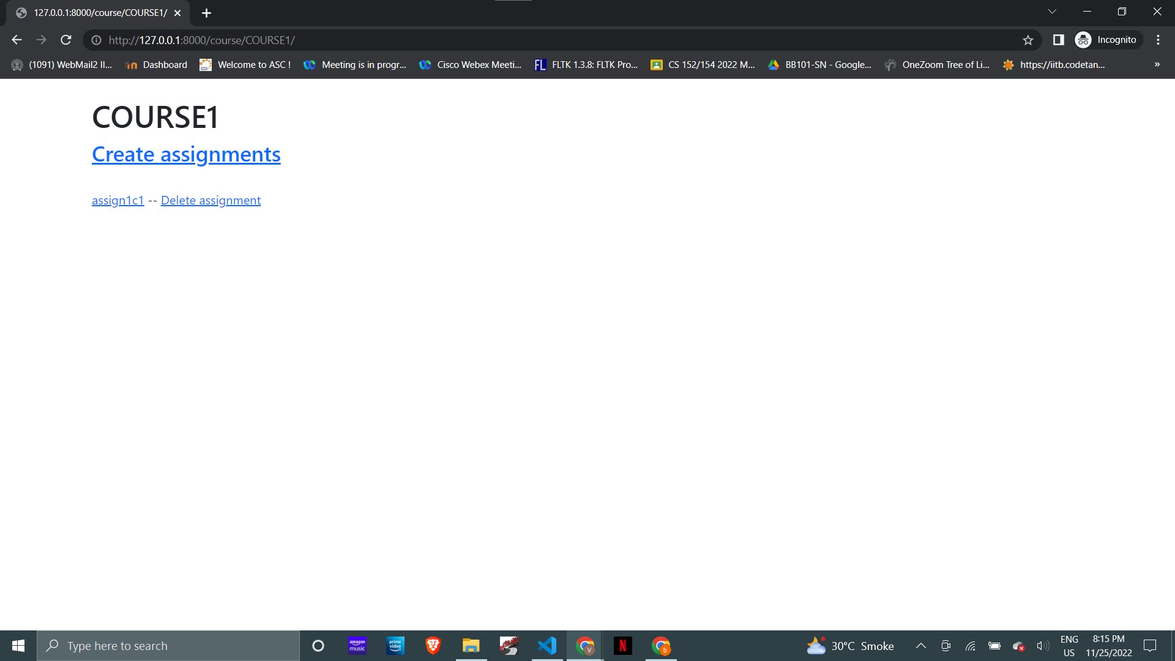Open the Create assignments link
Screen dimensions: 1175x661
coord(185,154)
